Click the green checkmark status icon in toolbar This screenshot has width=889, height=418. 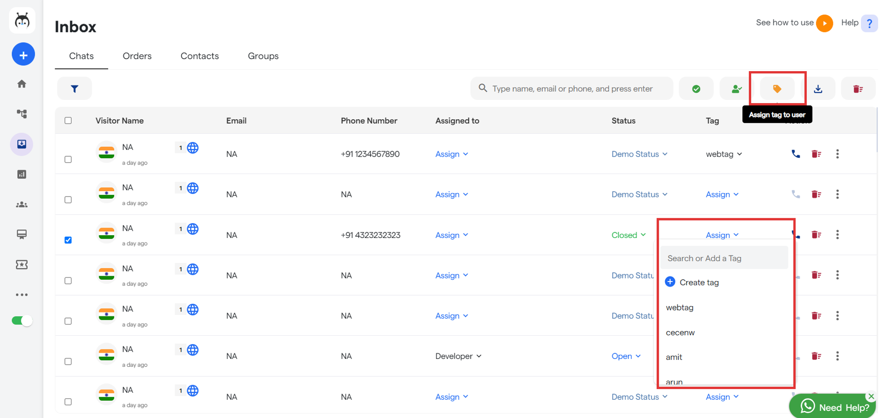tap(696, 89)
